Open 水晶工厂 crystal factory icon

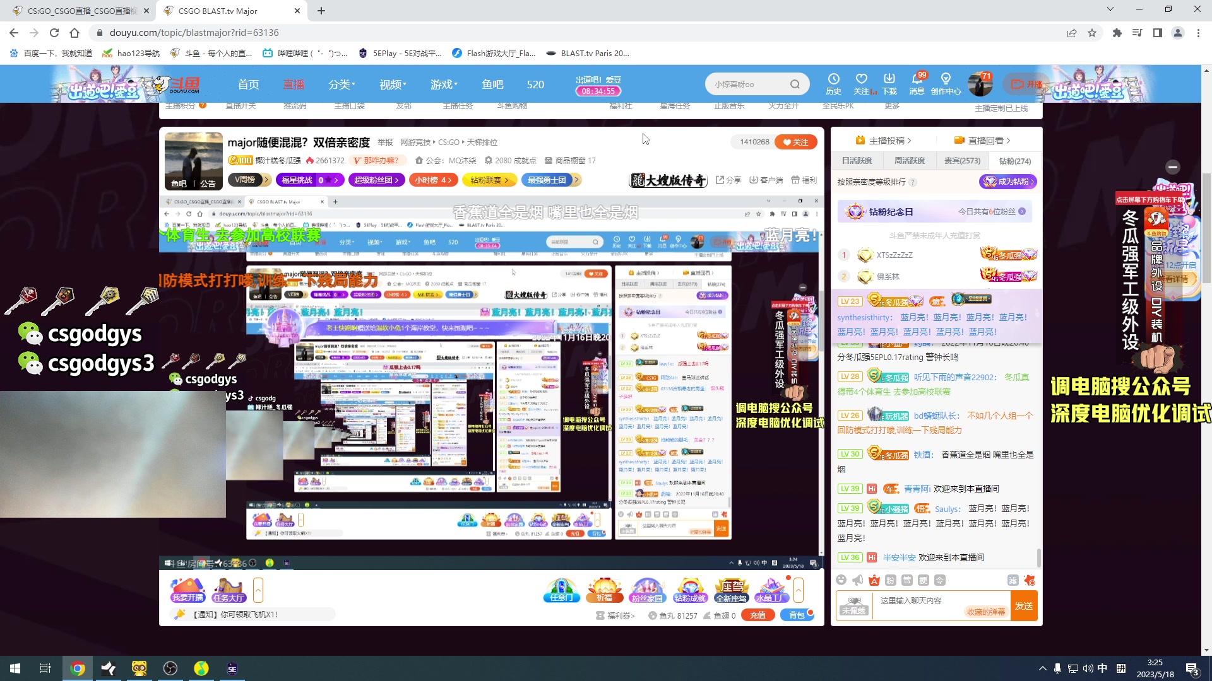pyautogui.click(x=771, y=590)
